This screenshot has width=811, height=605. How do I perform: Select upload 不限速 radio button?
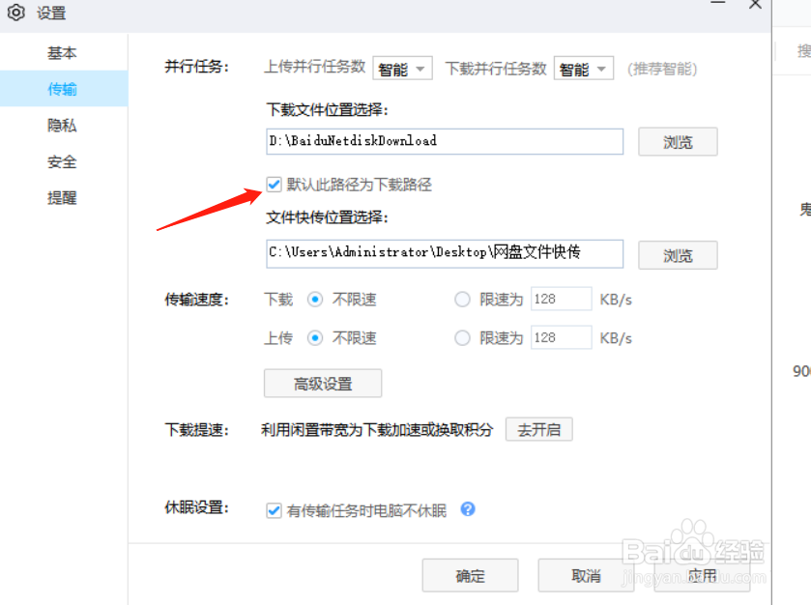[x=315, y=338]
